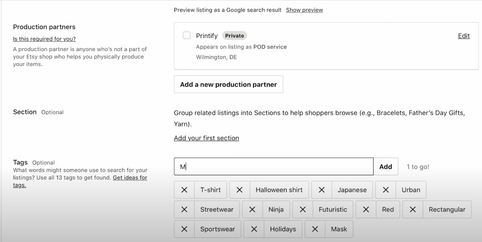The width and height of the screenshot is (482, 242).
Task: Select the 'Futuristic' tag label
Action: pos(333,209)
